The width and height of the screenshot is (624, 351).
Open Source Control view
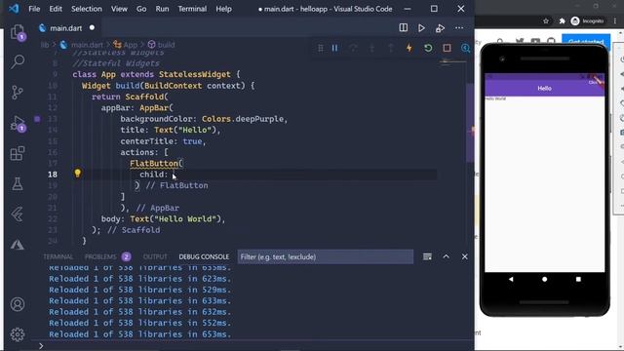[18, 93]
